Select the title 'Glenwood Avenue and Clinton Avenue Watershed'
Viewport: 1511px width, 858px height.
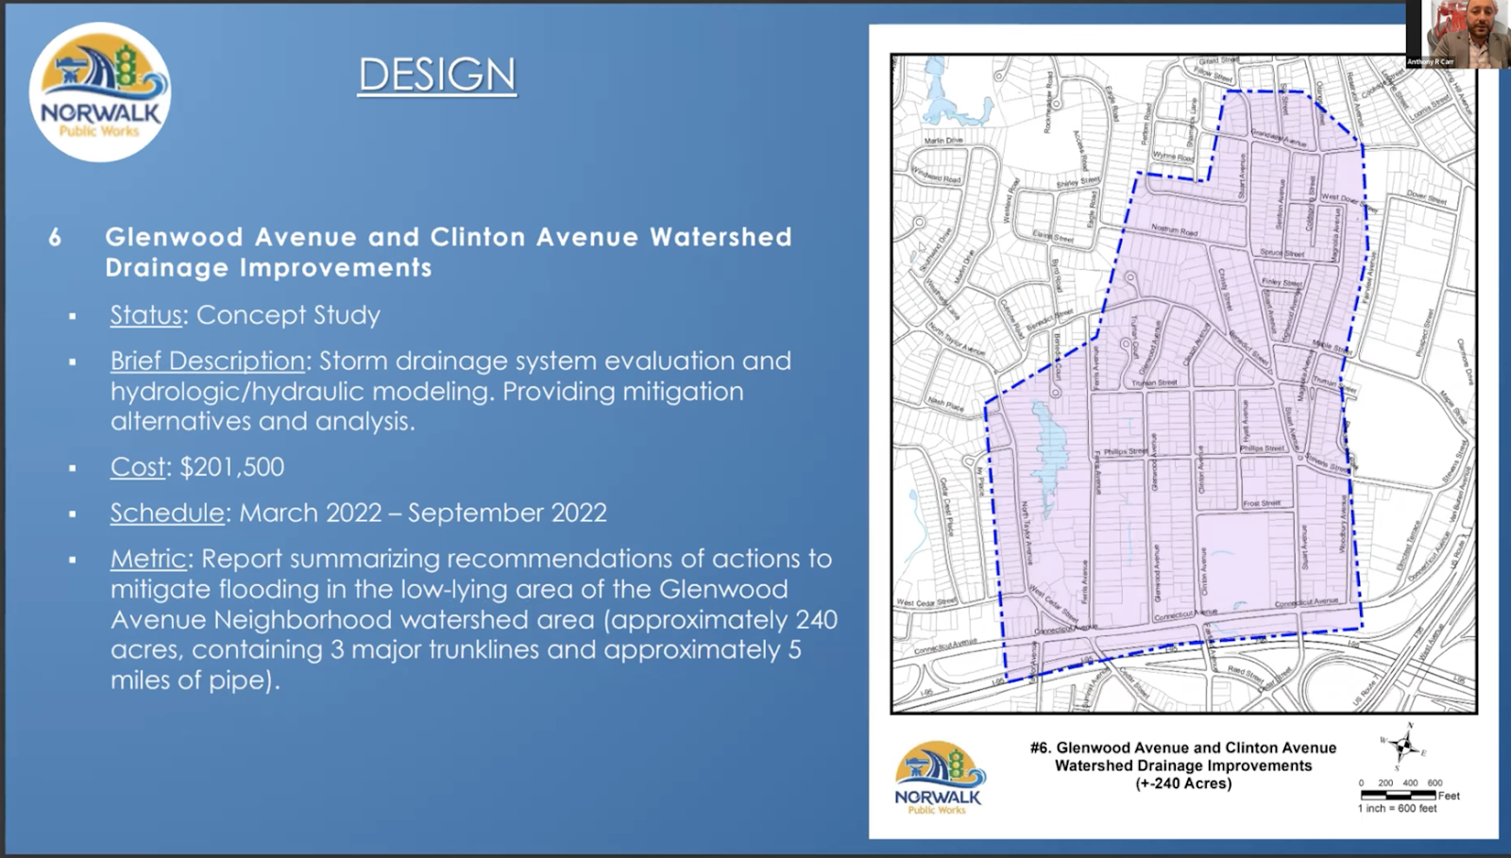point(449,237)
